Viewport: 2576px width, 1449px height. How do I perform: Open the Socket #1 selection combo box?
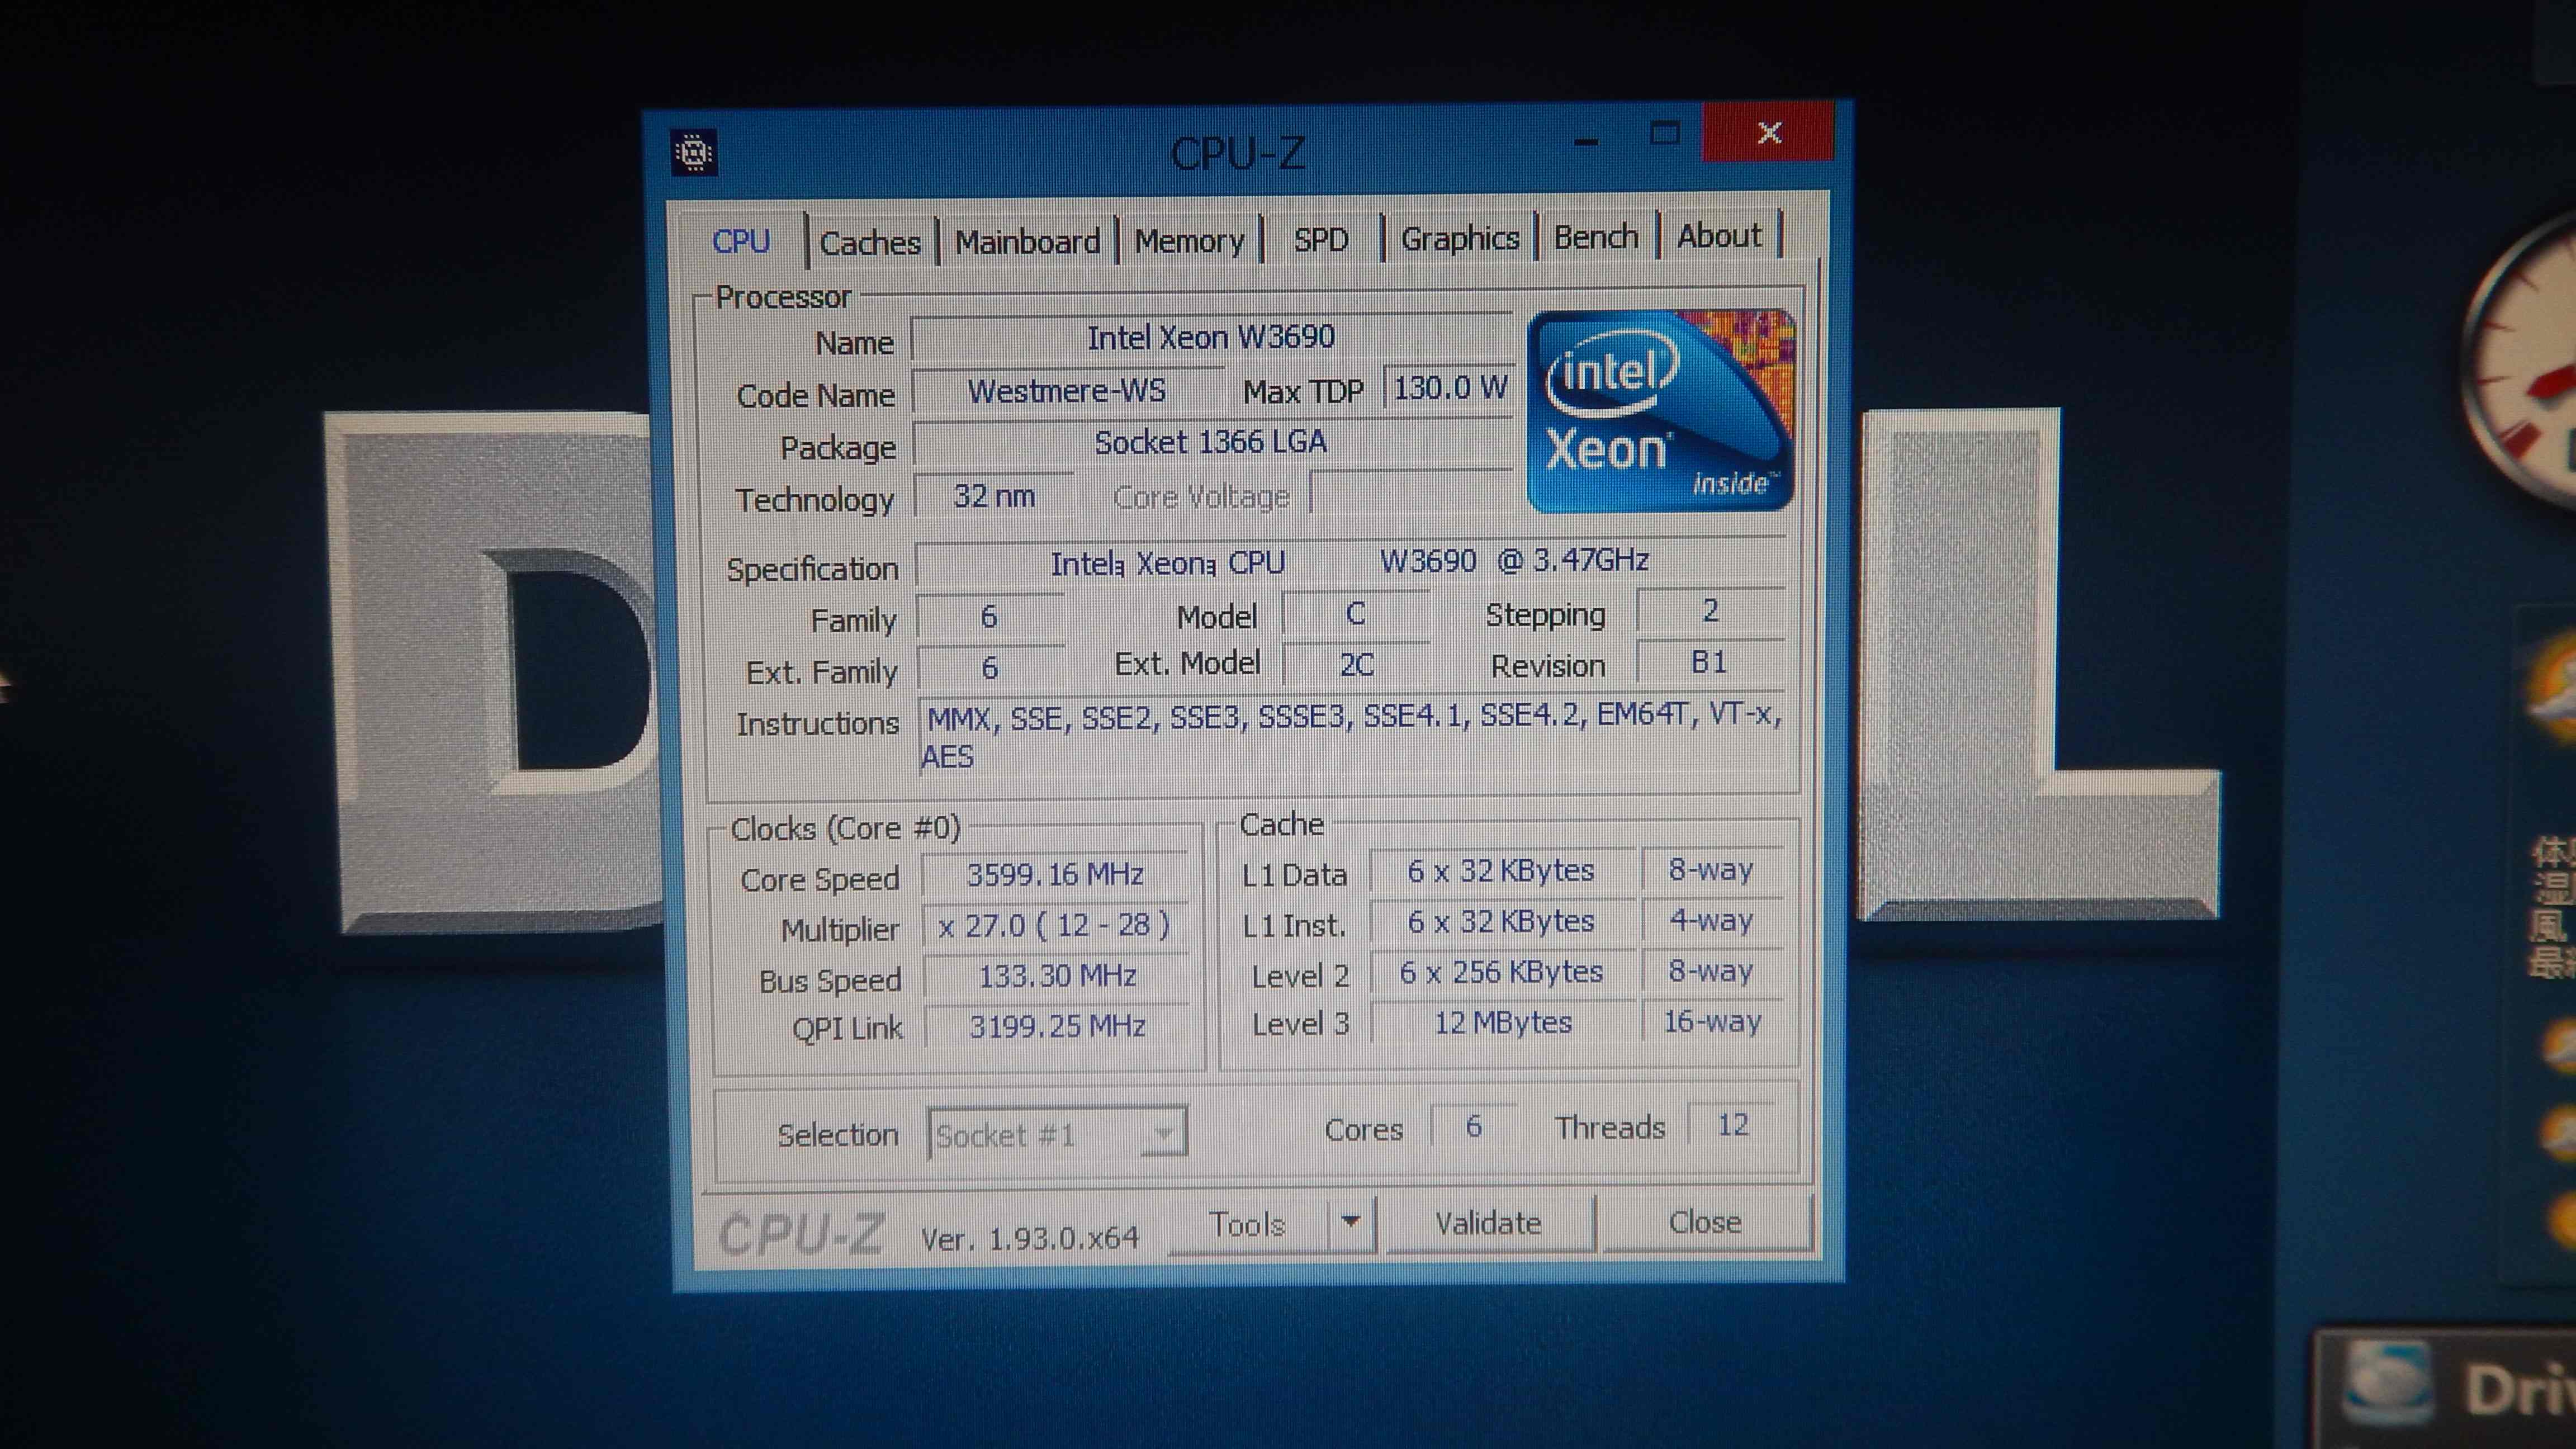[x=1058, y=1134]
